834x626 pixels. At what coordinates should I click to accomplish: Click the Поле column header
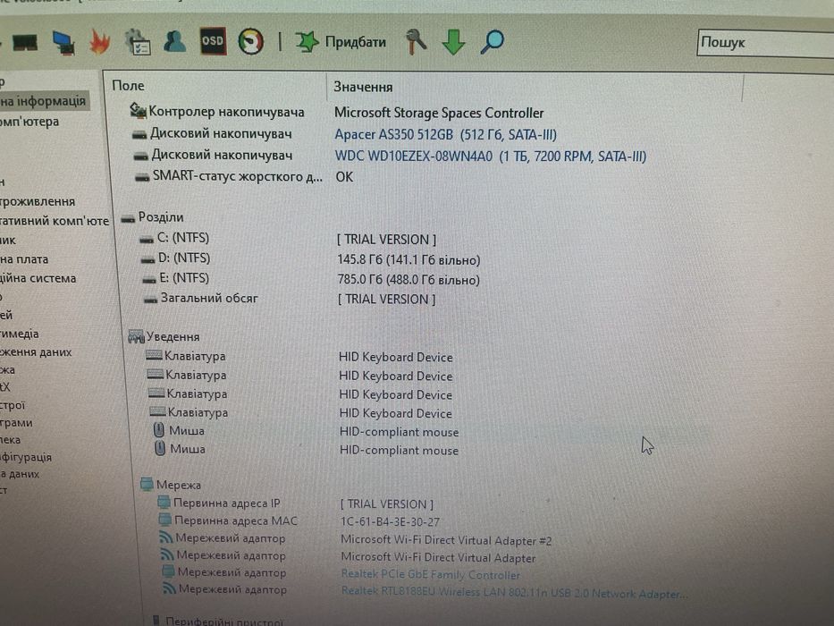click(x=128, y=86)
